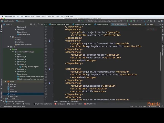Switch to the Schedulers.java tab
The width and height of the screenshot is (164, 123).
(135, 24)
